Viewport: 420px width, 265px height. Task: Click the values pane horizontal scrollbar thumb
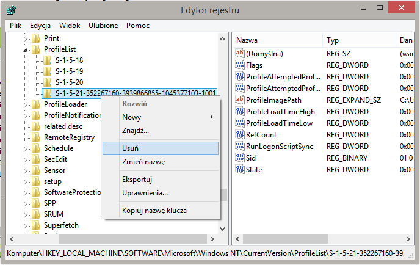coord(285,239)
